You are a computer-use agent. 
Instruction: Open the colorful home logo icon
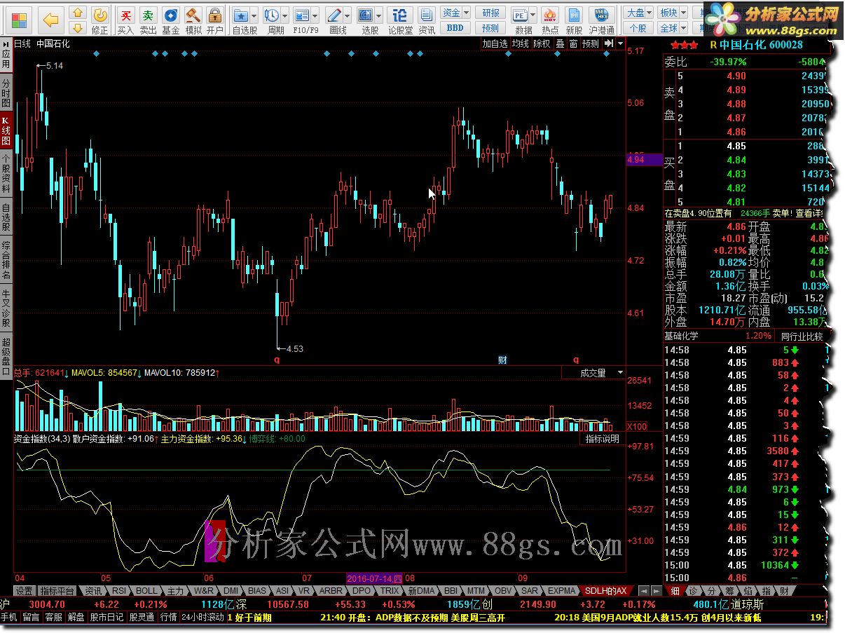20,20
